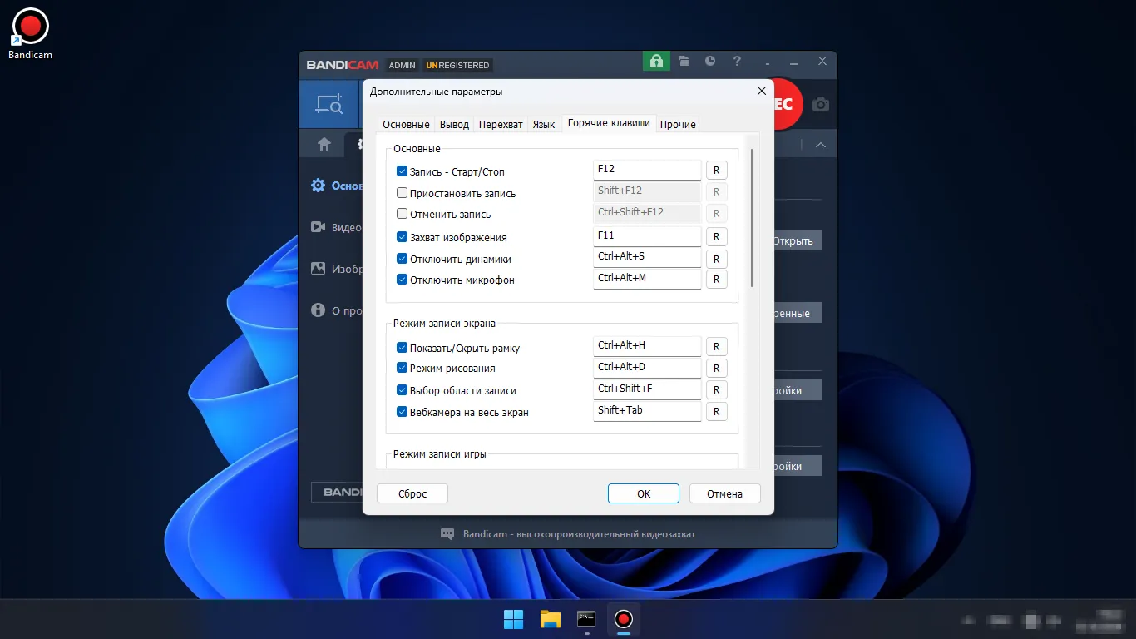Collapse the Bandicam panel with the chevron arrow
The image size is (1136, 639).
[x=821, y=145]
